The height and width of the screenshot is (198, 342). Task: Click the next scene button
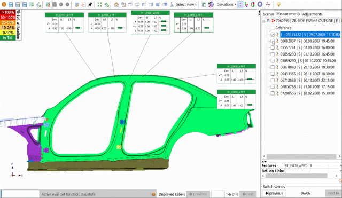tap(333, 193)
